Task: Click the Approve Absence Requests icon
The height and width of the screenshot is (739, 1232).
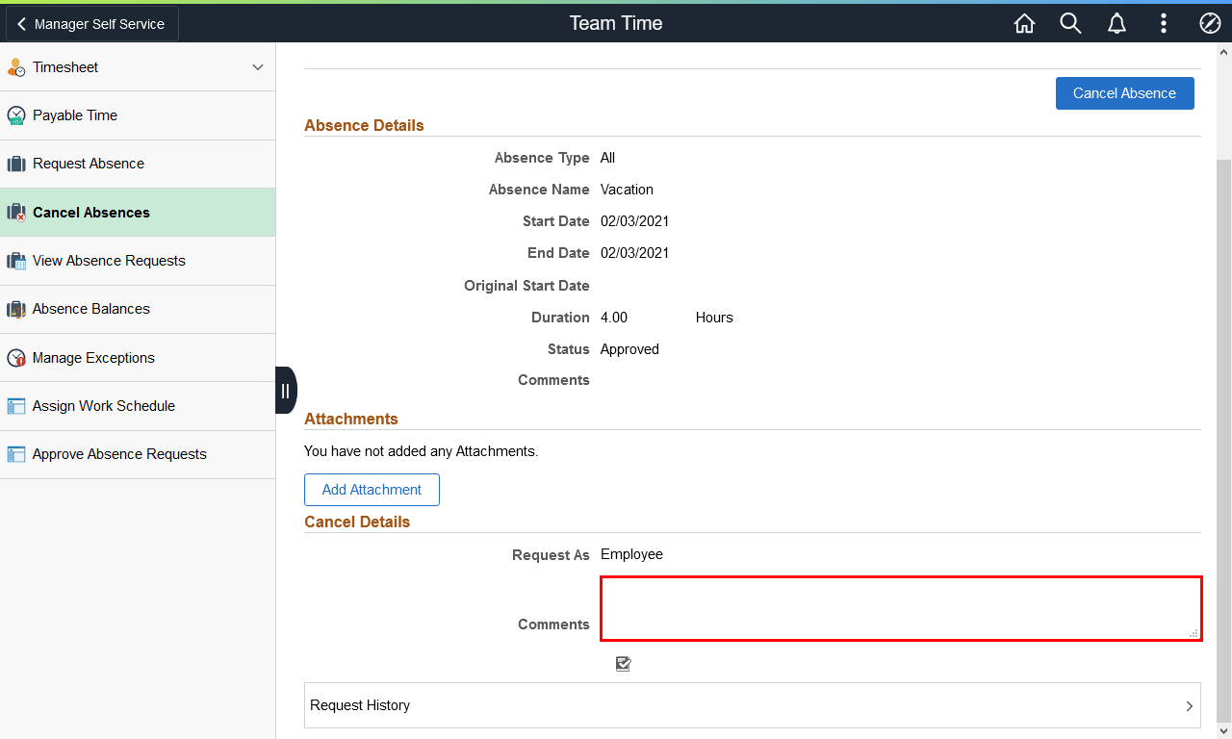Action: tap(16, 454)
